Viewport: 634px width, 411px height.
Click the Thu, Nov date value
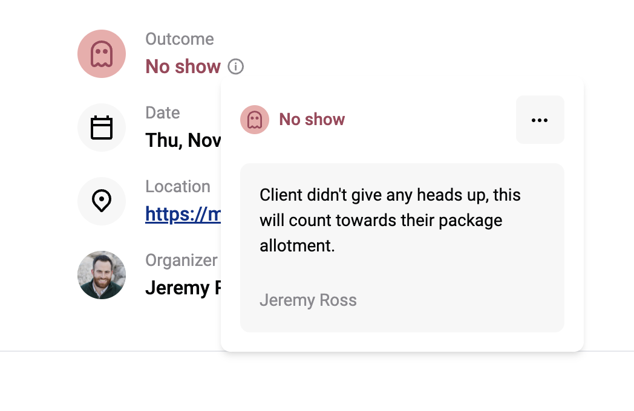click(x=183, y=141)
